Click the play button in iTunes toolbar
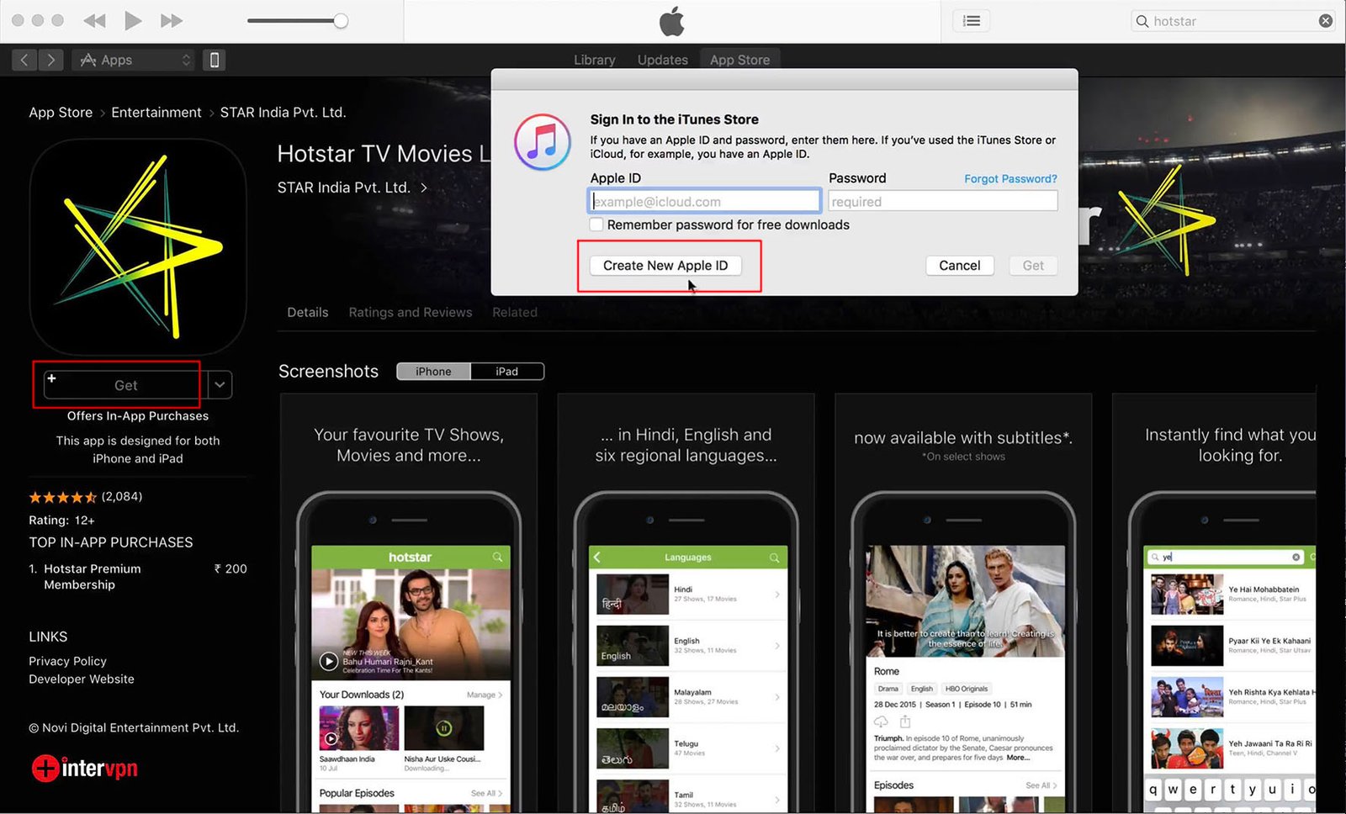The width and height of the screenshot is (1346, 814). pos(133,21)
